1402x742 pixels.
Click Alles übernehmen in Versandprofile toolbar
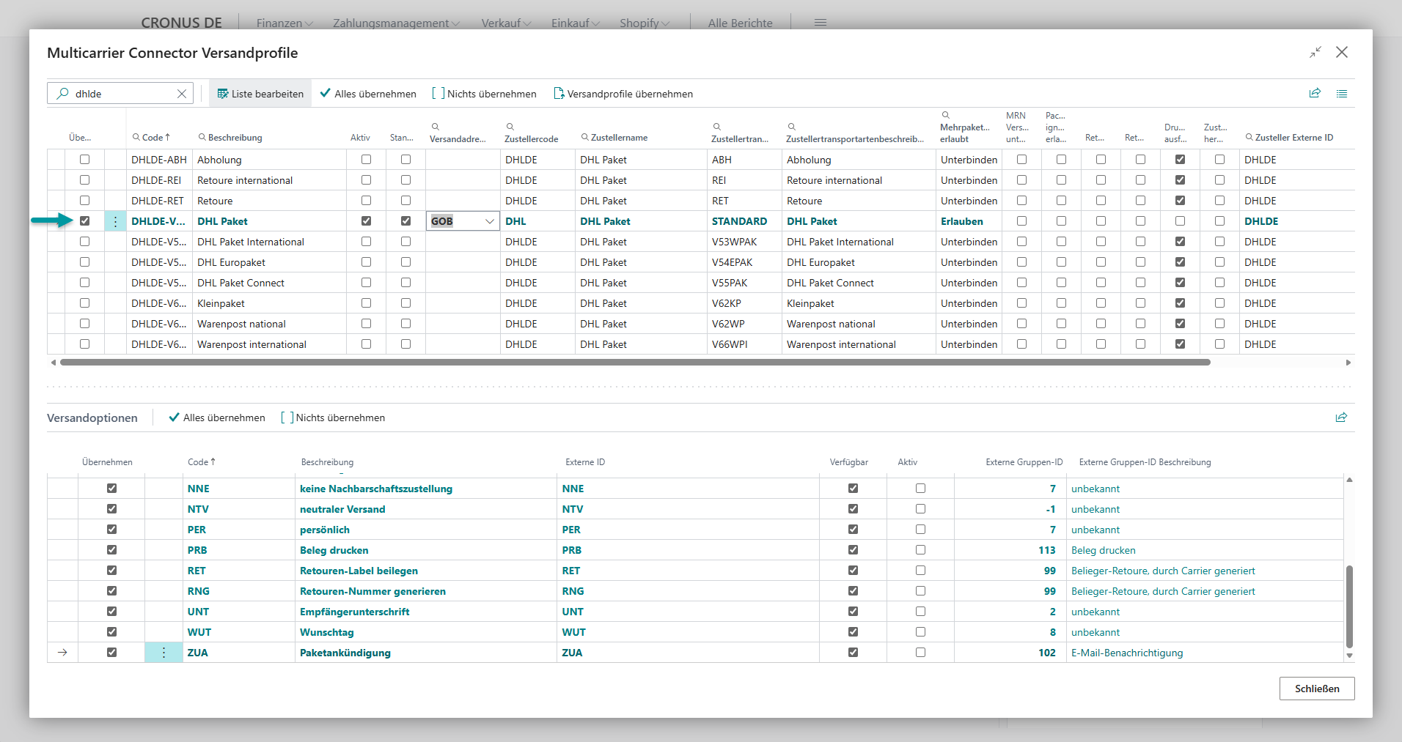pyautogui.click(x=368, y=94)
